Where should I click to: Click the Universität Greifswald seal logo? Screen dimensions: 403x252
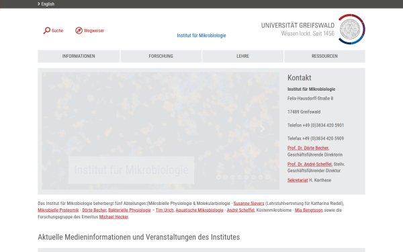coord(351,29)
